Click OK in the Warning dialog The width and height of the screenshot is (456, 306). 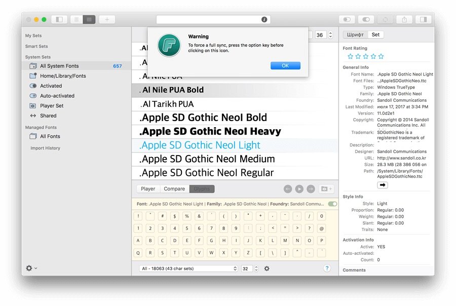pos(285,66)
